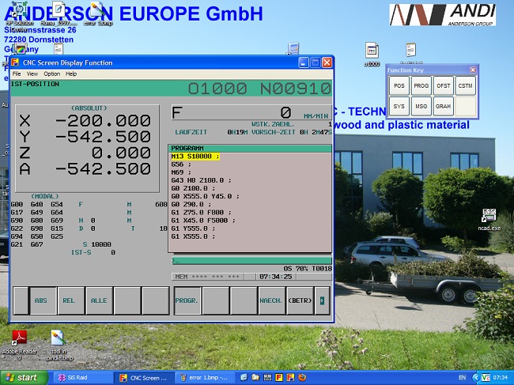Select the ALLE softkey
Screen dimensions: 514x385
pyautogui.click(x=99, y=300)
